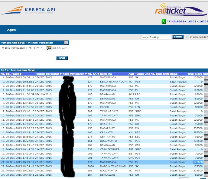The height and width of the screenshot is (179, 208).
Task: Edit row 12 BRANTAS booking
Action: (206, 124)
